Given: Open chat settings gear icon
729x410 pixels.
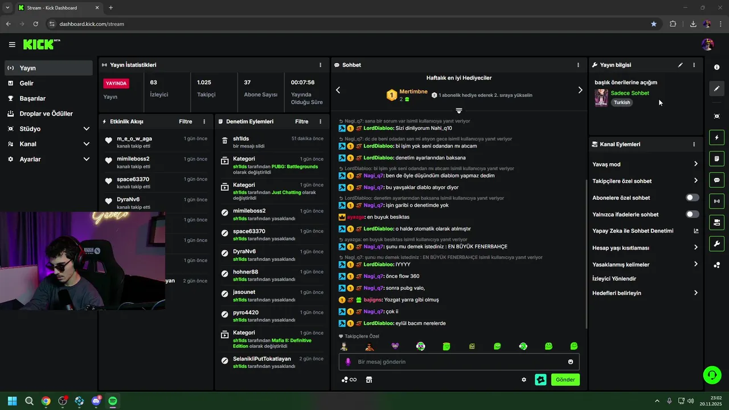Looking at the screenshot, I should (524, 380).
